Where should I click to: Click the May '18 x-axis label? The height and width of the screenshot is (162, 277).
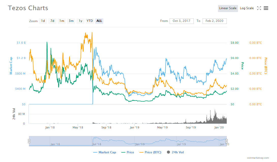pyautogui.click(x=78, y=127)
